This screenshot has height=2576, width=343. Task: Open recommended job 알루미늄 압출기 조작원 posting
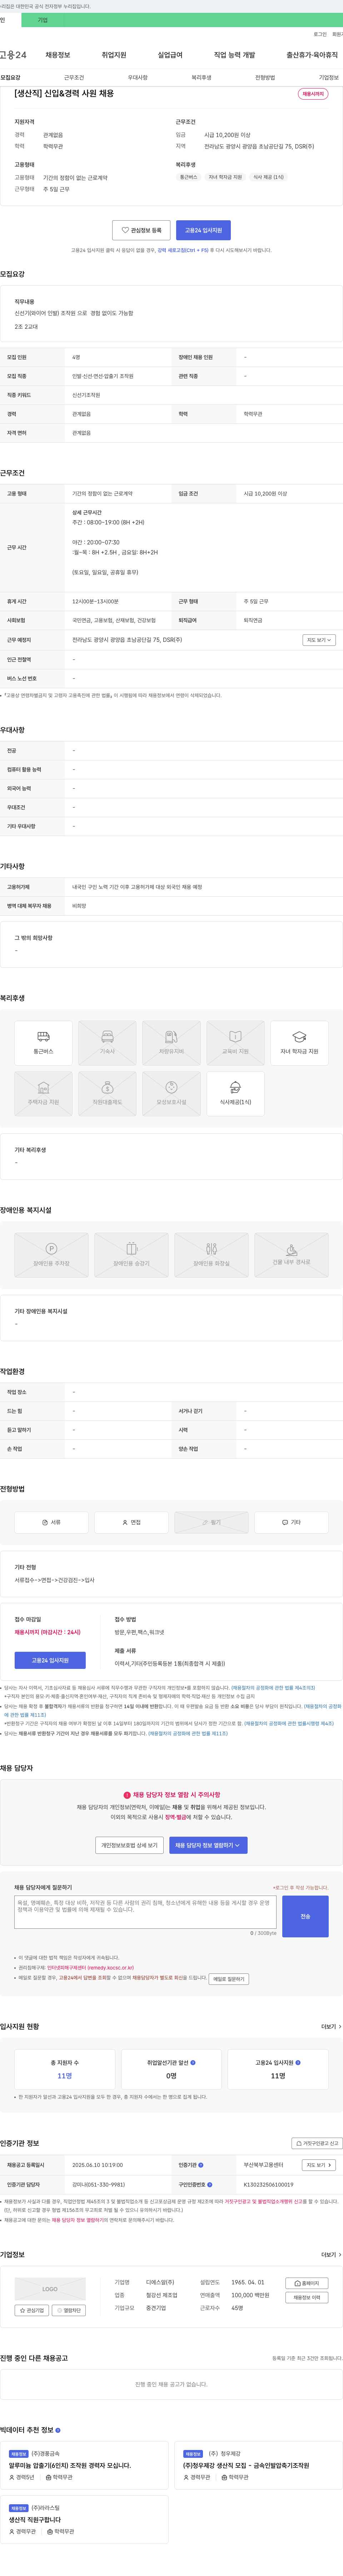click(70, 2466)
